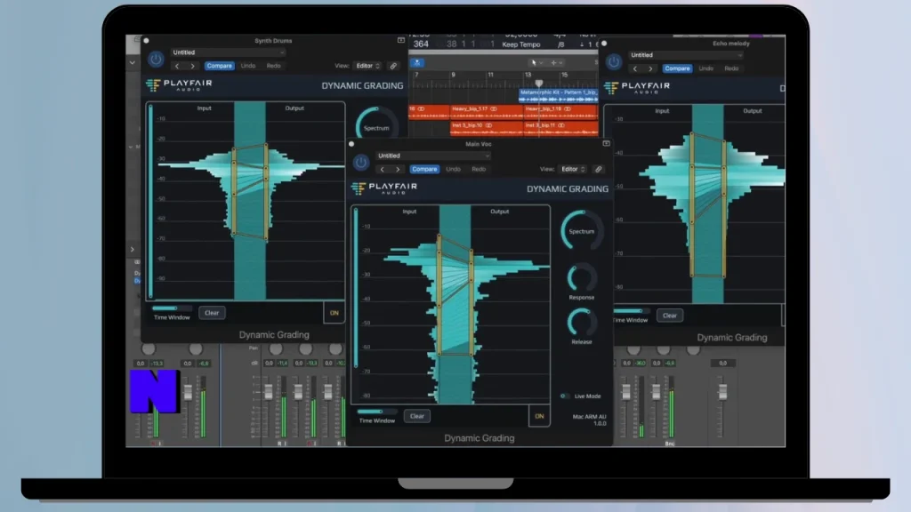Clear the histogram in Echo melody plugin

point(669,316)
